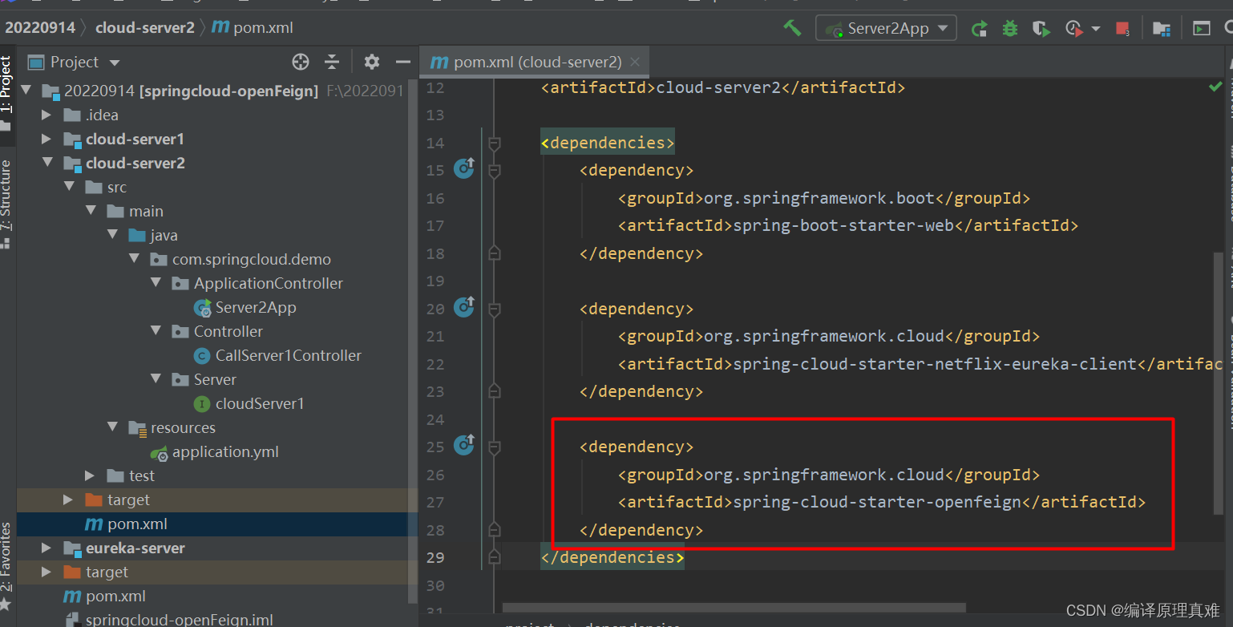This screenshot has width=1233, height=627.
Task: Fold the dependency block at line 15
Action: (495, 171)
